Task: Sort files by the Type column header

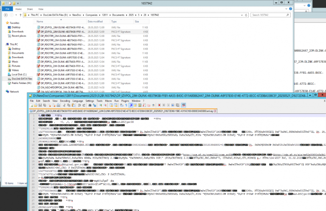Action: click(122, 22)
